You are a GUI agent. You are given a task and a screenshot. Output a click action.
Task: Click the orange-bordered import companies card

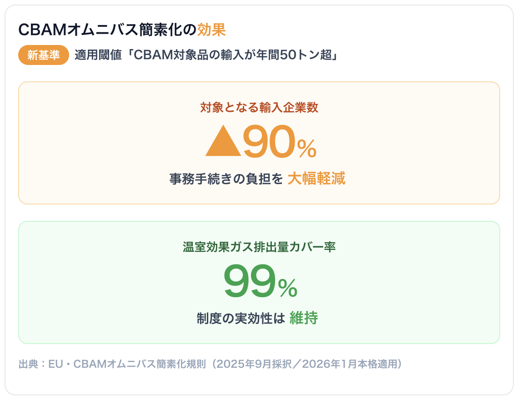tap(259, 143)
